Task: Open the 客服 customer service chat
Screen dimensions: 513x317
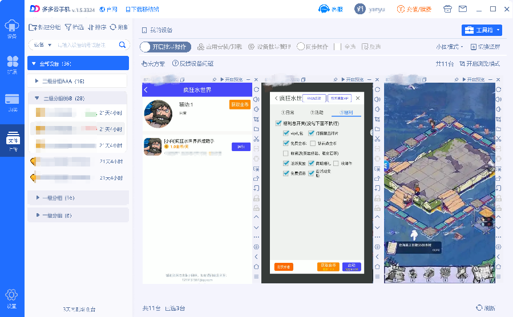Action: click(x=330, y=9)
